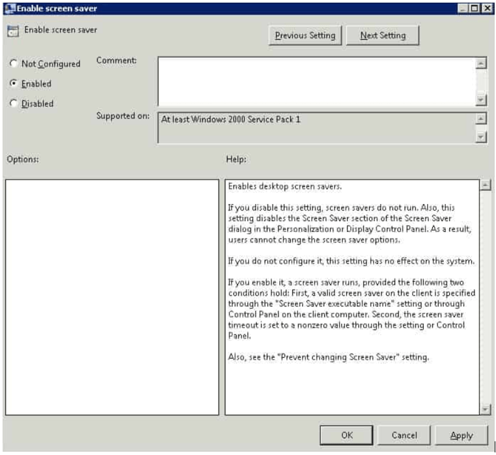The width and height of the screenshot is (496, 455).
Task: Click 'Also, see the "Prevent changing Screen Saver" setting.'
Action: tap(328, 357)
